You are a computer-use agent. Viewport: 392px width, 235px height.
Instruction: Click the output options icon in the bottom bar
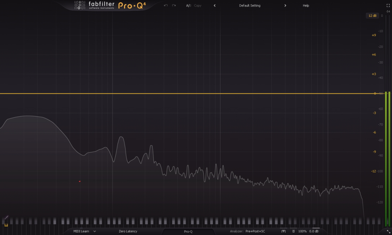[x=294, y=231]
